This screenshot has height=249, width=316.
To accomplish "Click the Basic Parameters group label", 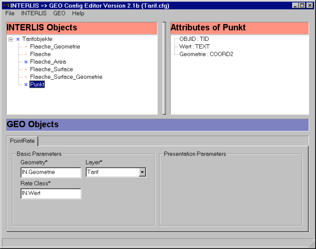I will [x=39, y=154].
